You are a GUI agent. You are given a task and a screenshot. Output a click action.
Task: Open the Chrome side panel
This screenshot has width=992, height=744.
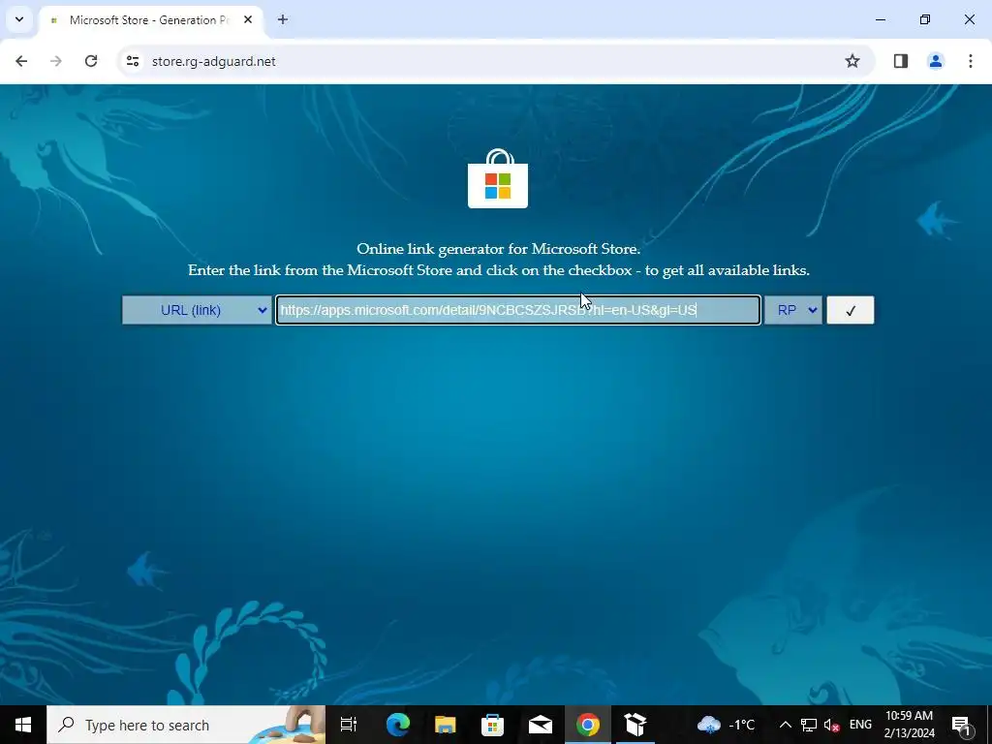click(901, 61)
